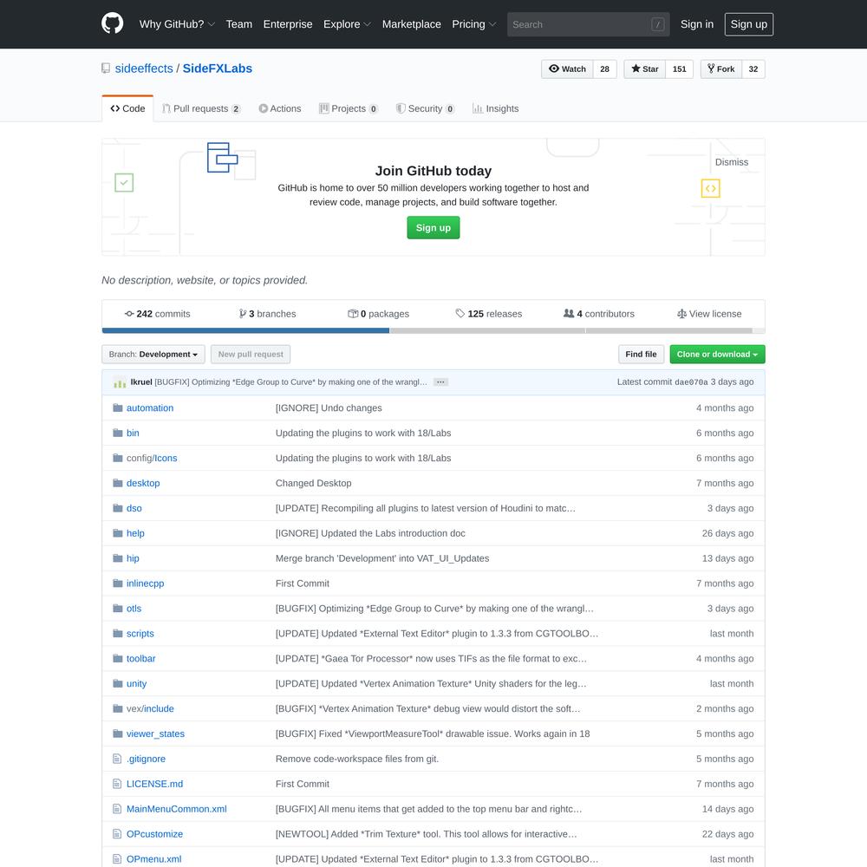Expand the Why GitHub? menu
The height and width of the screenshot is (867, 867).
pos(177,24)
